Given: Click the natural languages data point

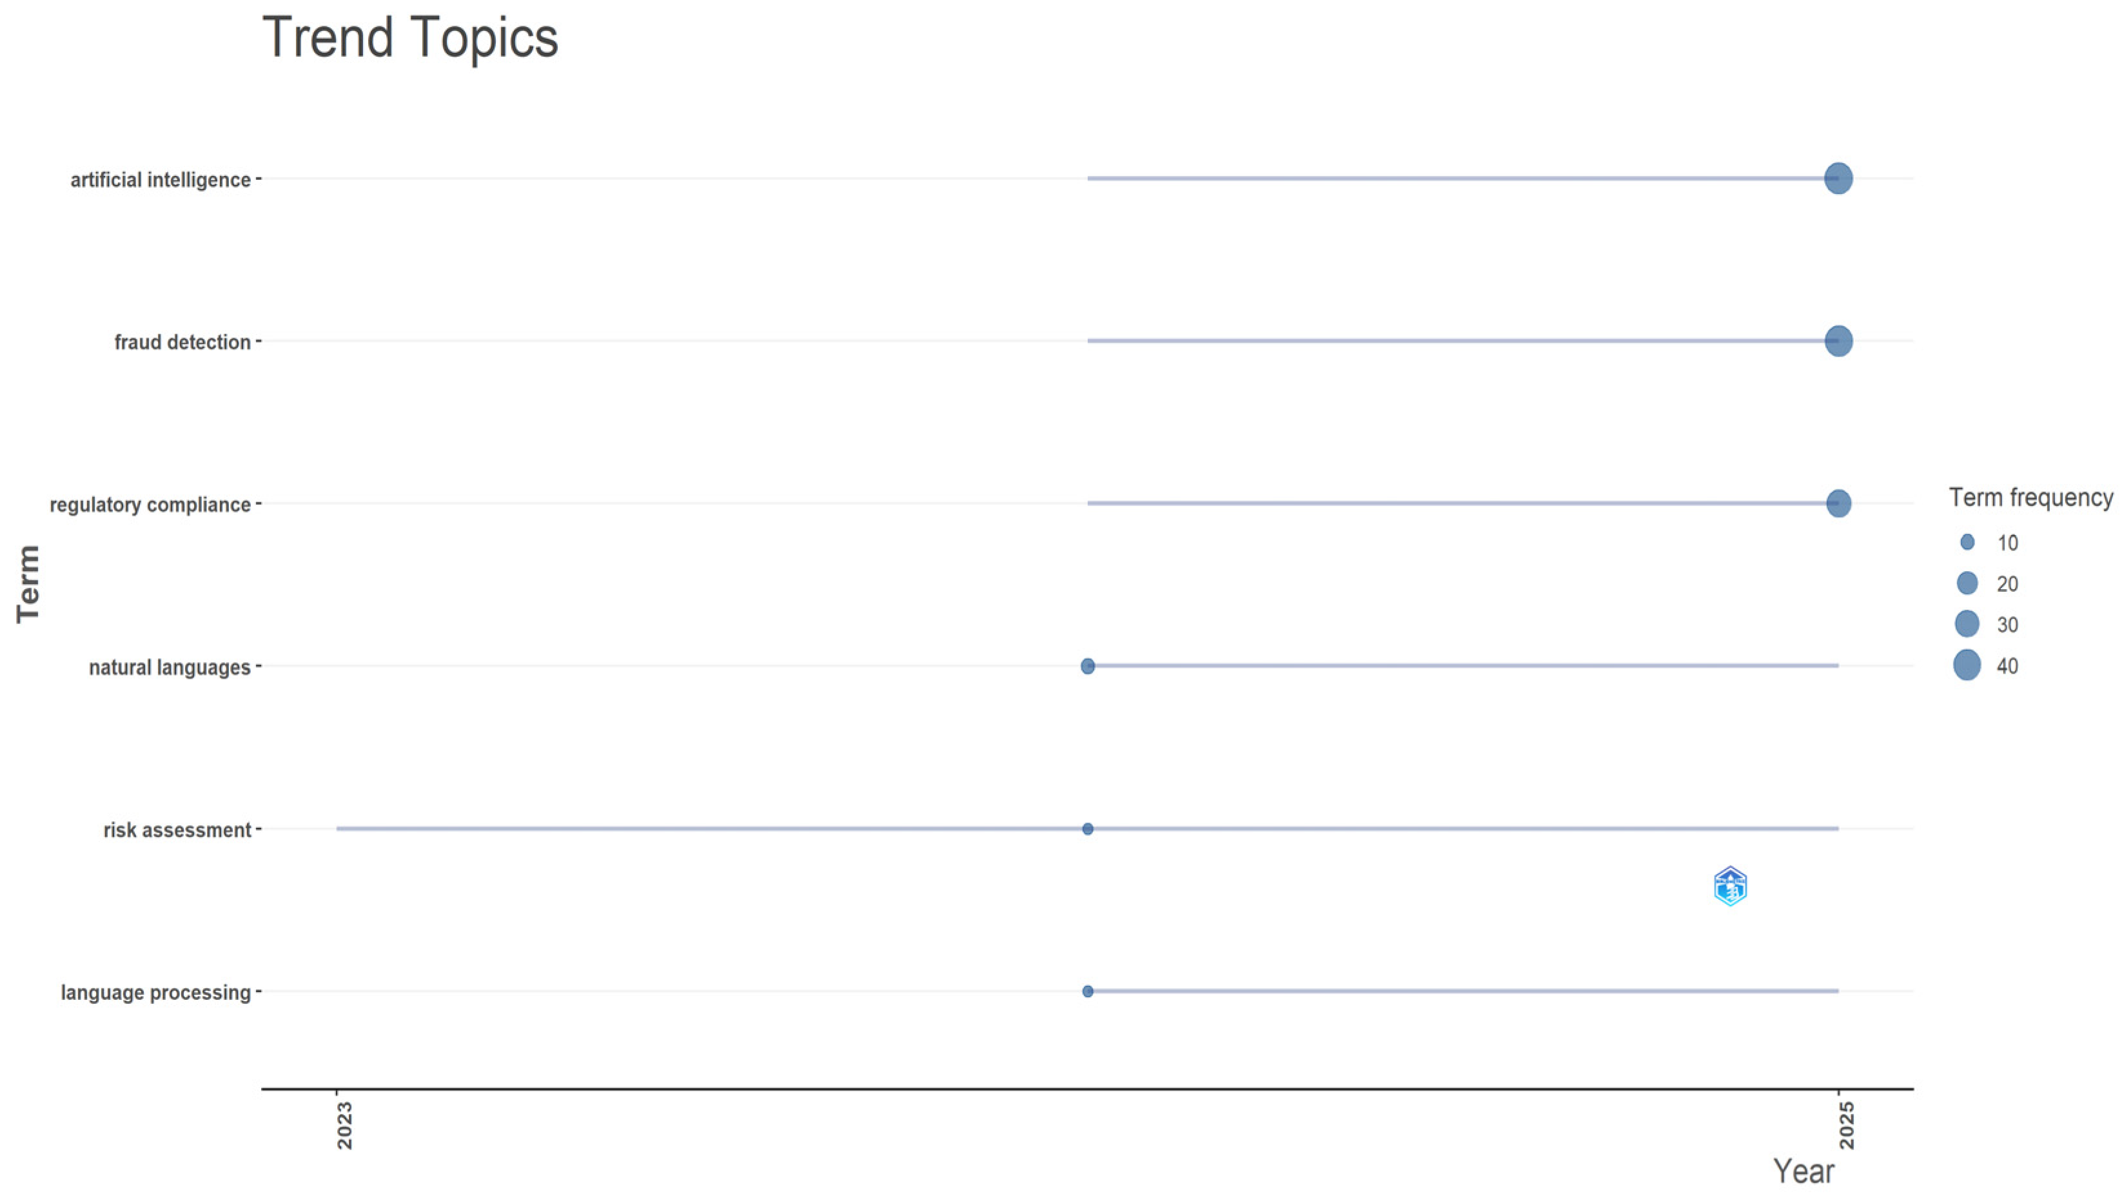Looking at the screenshot, I should tap(1087, 666).
